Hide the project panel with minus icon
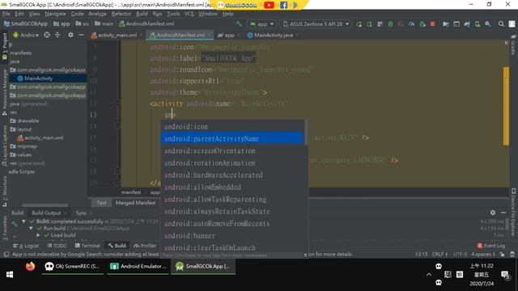Screen dimensions: 518x291 81,35
